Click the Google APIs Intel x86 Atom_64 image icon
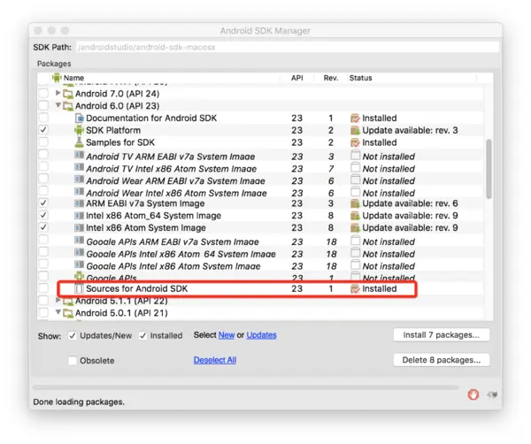 tap(79, 253)
